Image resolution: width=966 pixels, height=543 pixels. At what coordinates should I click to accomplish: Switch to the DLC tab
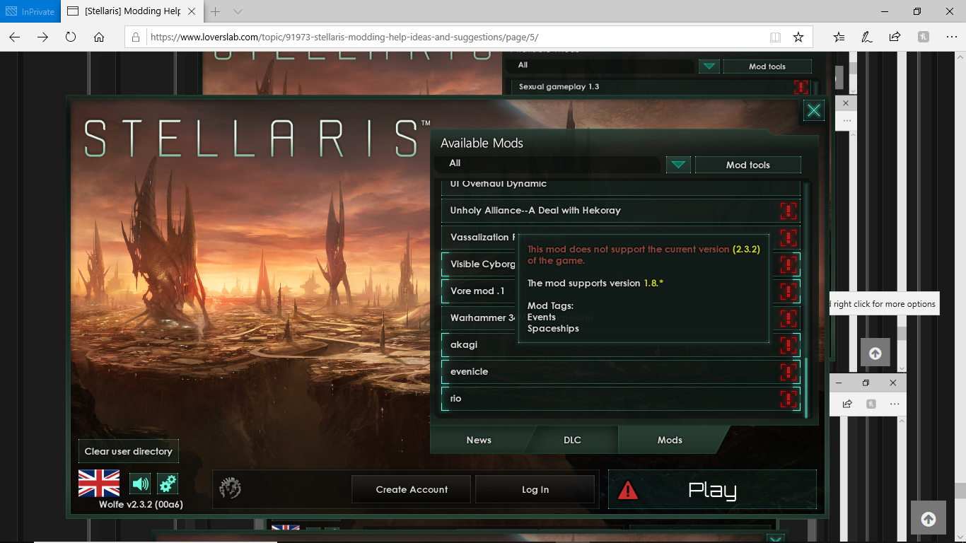(572, 440)
